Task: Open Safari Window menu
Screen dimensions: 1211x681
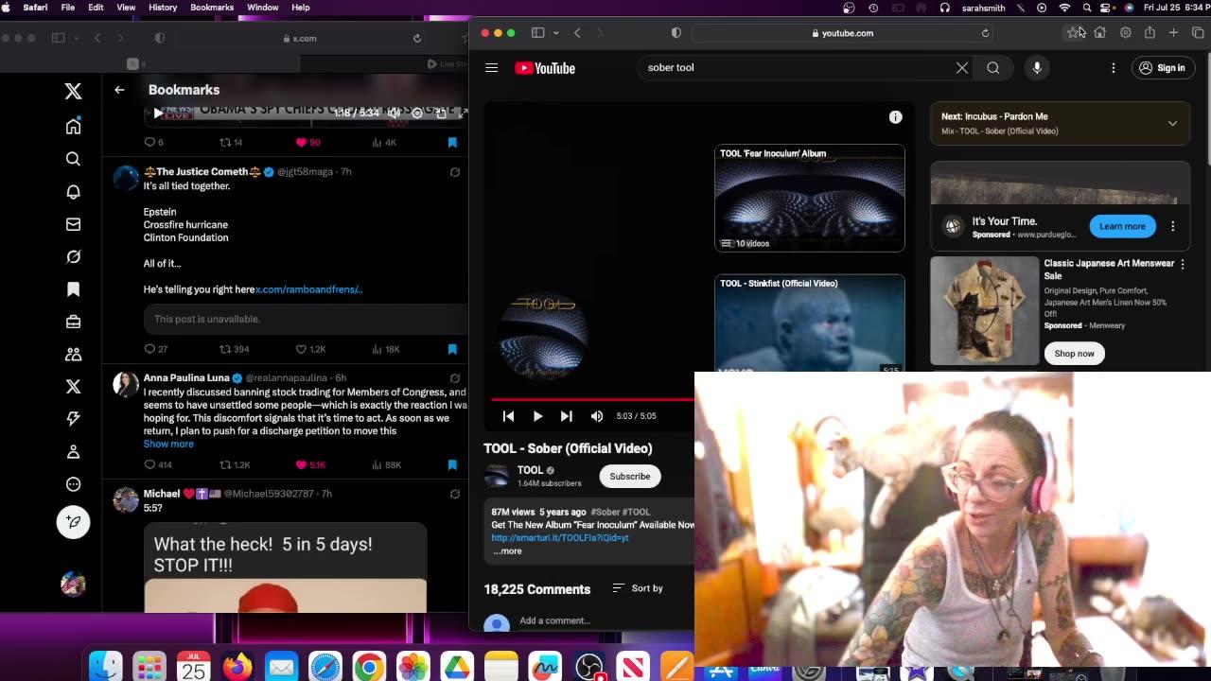Action: tap(263, 8)
